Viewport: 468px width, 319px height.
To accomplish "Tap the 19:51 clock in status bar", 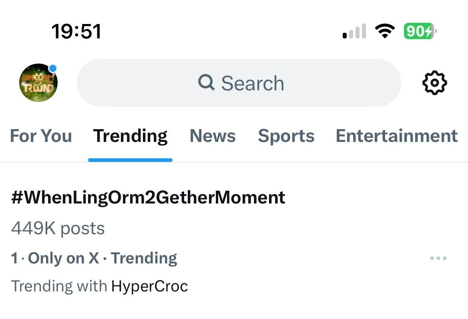I will coord(76,31).
